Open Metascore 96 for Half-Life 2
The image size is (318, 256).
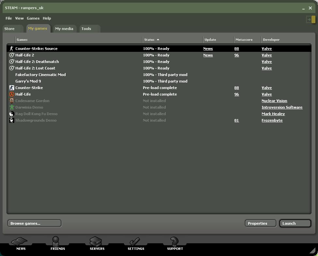(236, 55)
